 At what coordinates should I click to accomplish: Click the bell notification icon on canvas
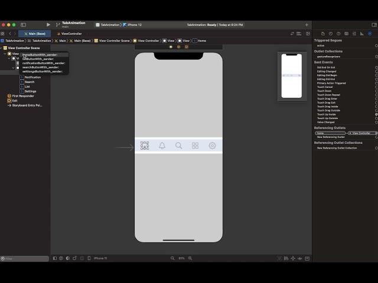162,146
